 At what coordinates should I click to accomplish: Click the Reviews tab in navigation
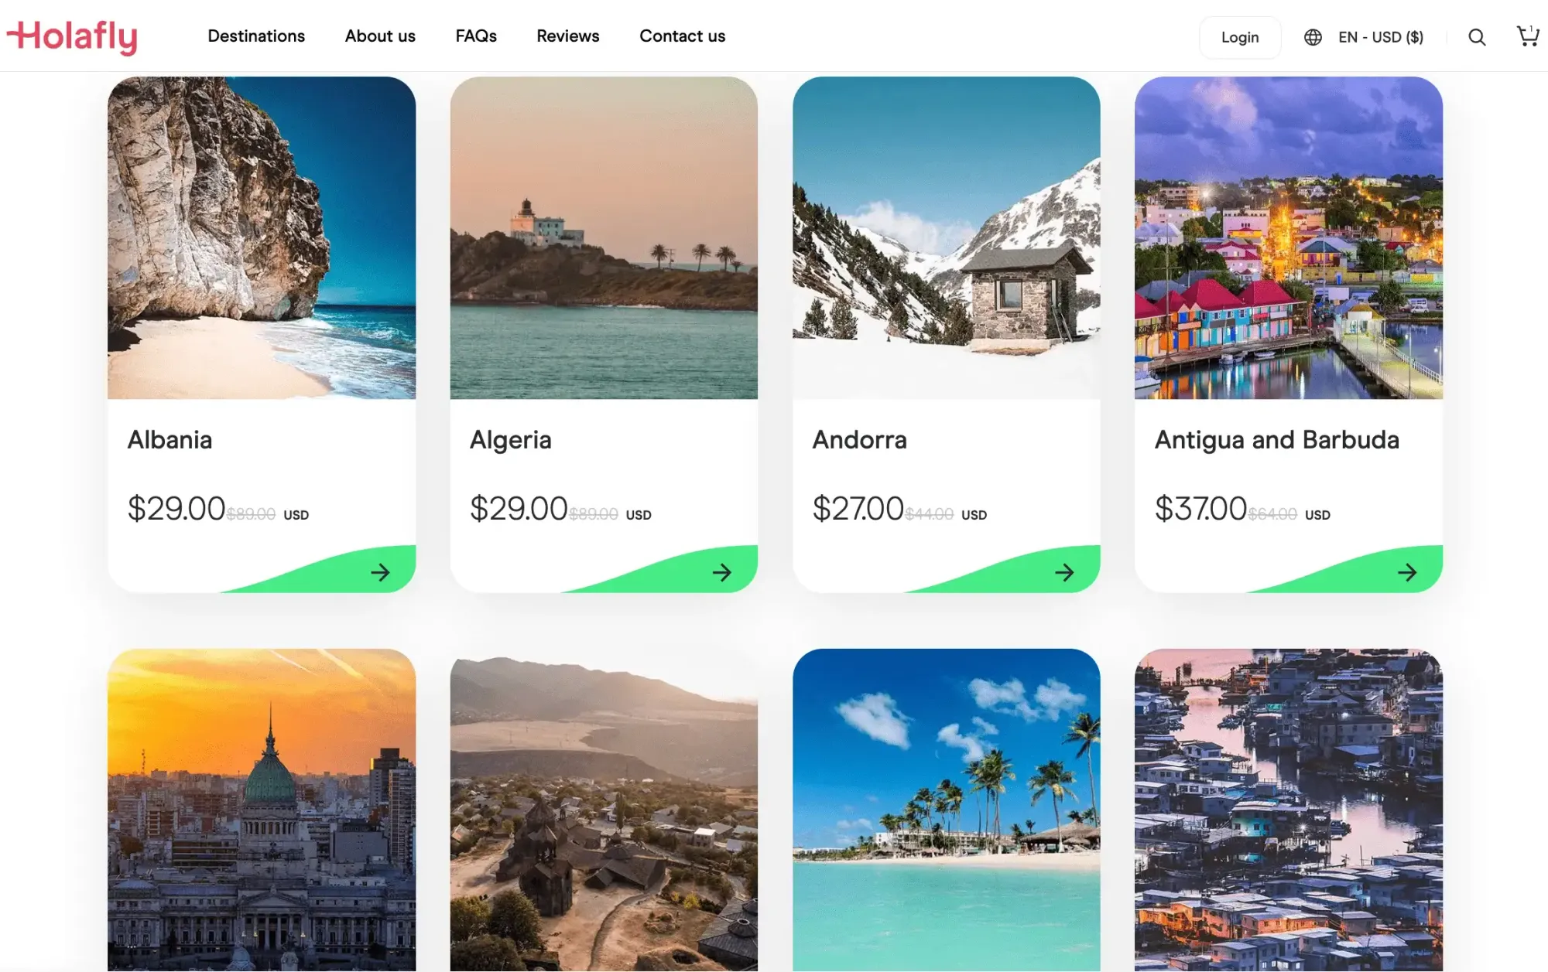(568, 35)
